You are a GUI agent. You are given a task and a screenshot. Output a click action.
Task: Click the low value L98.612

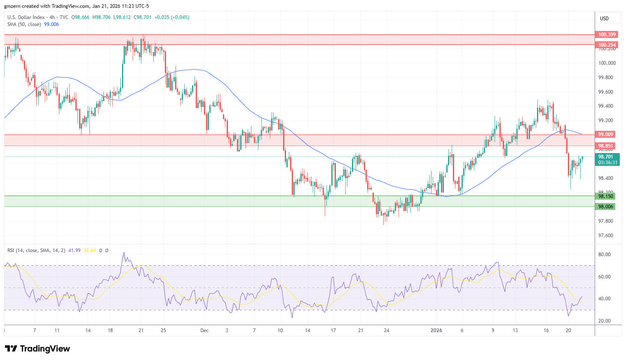pos(122,17)
